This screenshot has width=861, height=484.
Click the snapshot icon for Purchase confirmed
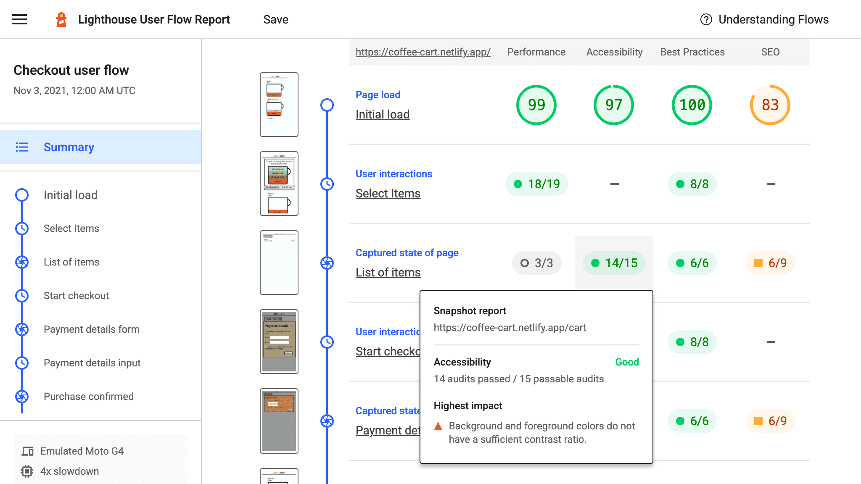(x=21, y=397)
